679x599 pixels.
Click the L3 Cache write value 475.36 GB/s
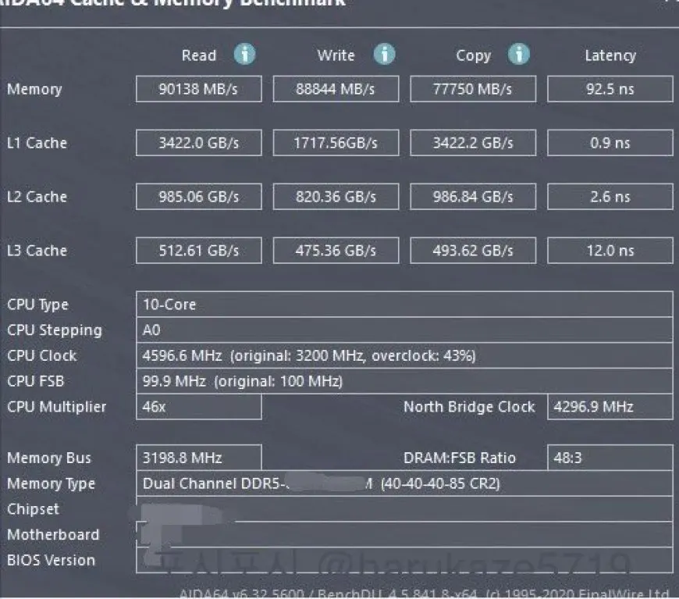(336, 250)
